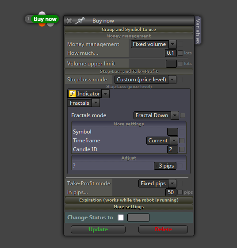
Task: Open the Indicator type dropdown
Action: tap(88, 94)
